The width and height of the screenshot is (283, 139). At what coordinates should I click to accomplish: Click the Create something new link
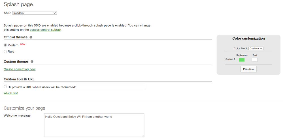click(20, 69)
